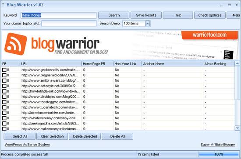Open the warriortool.com orange banner link

pyautogui.click(x=209, y=35)
